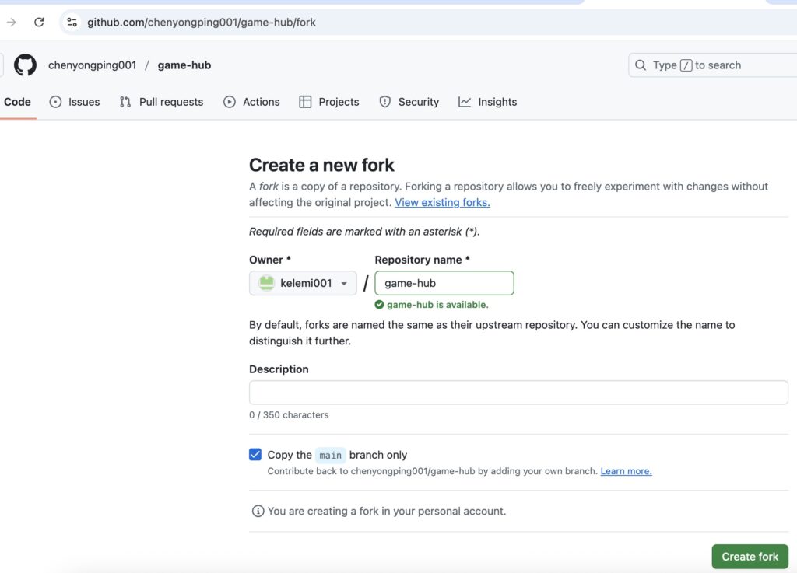Expand the Owner dropdown
Viewport: 797px width, 573px height.
(303, 283)
